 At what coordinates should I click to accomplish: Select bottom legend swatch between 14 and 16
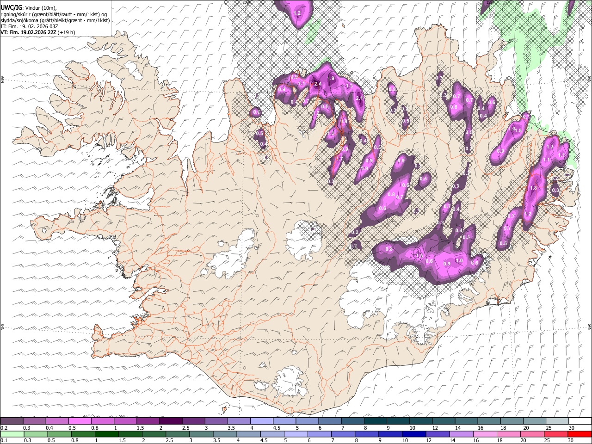pos(461,434)
